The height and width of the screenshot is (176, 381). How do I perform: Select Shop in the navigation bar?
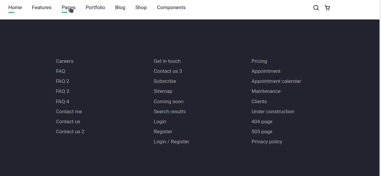tap(141, 8)
